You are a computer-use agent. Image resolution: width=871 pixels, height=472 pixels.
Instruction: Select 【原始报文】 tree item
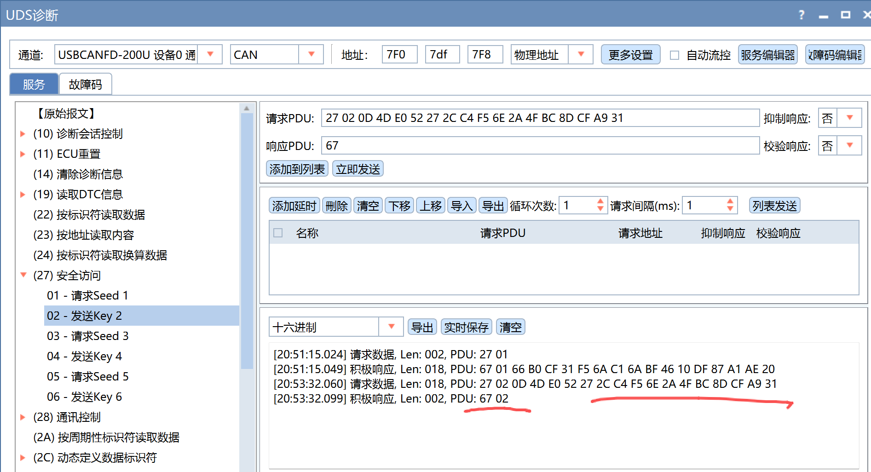coord(66,113)
